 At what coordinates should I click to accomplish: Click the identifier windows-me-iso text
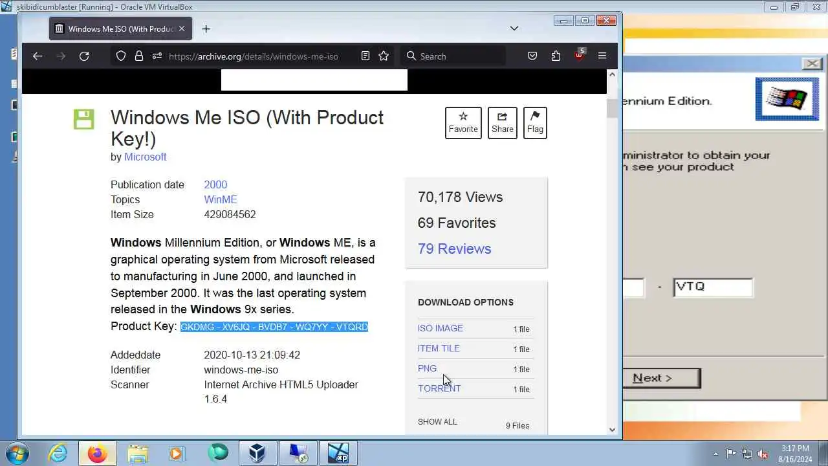point(241,370)
